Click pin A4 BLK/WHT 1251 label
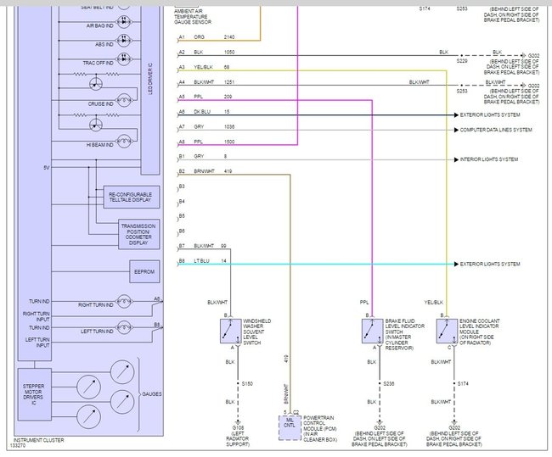The width and height of the screenshot is (552, 457). 206,82
